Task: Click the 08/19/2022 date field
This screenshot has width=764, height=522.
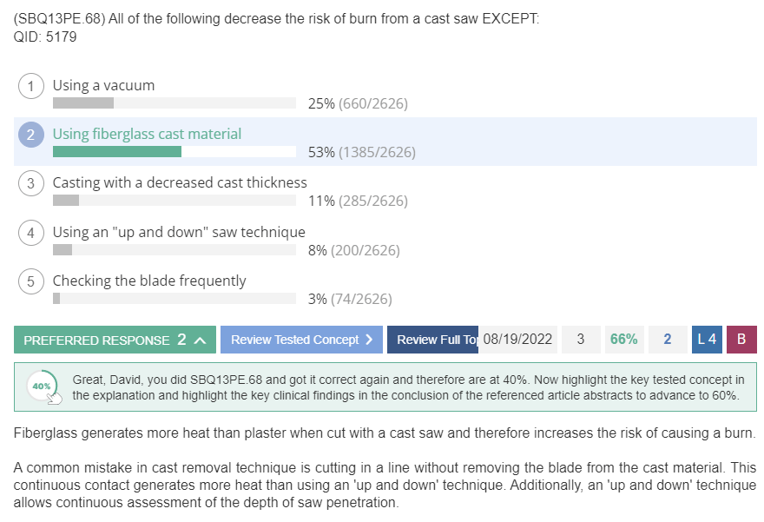Action: [x=517, y=340]
